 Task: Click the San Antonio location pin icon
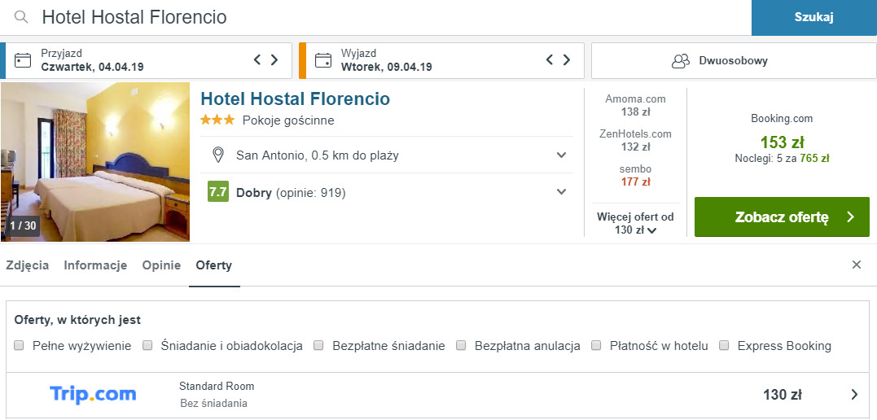217,155
